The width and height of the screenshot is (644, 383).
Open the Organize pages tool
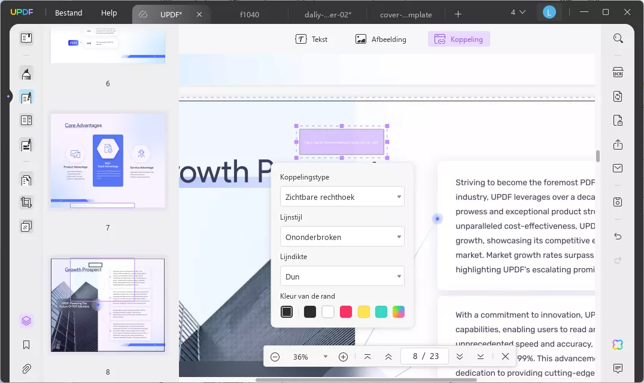tap(26, 120)
